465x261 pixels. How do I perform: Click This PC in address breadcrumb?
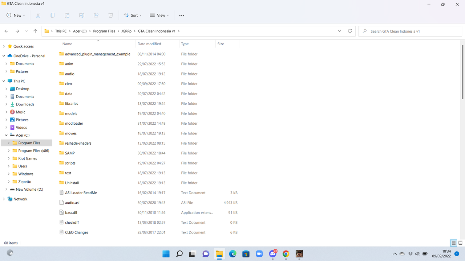tap(61, 31)
